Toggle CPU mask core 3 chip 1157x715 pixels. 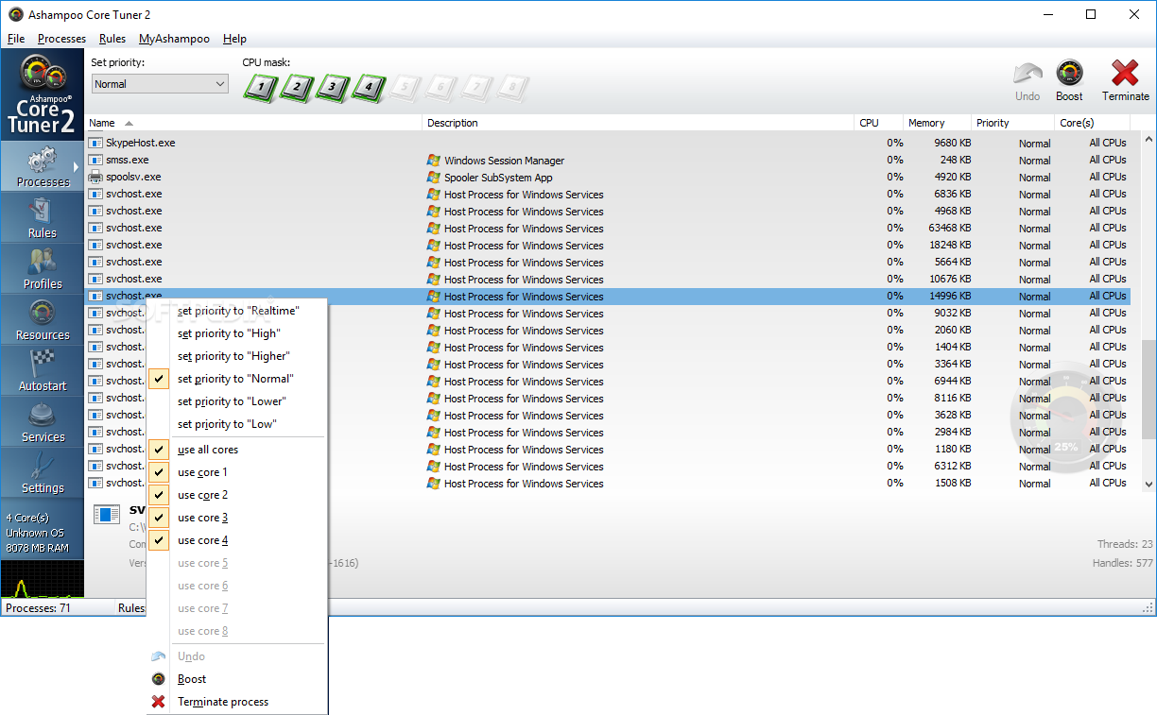[333, 89]
